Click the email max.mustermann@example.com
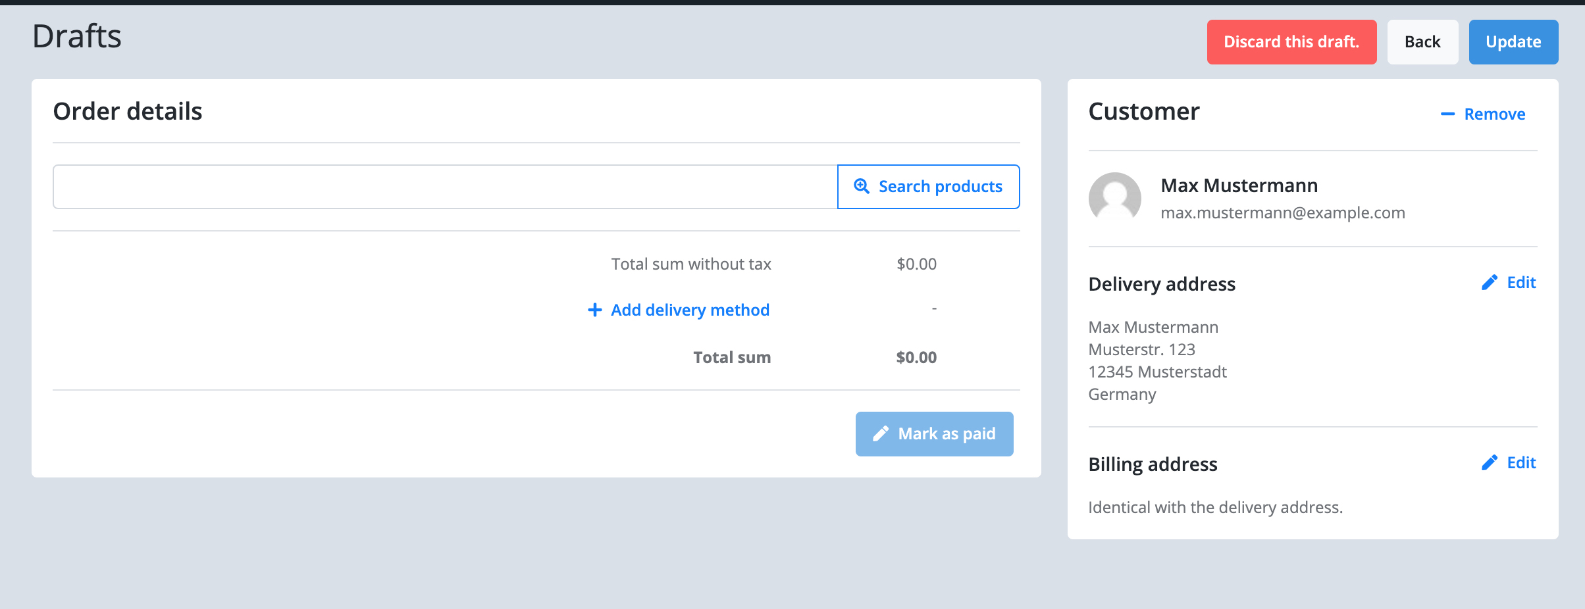This screenshot has height=609, width=1585. (1283, 213)
